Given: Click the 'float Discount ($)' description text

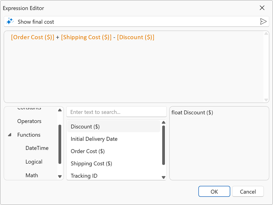Looking at the screenshot, I should tap(192, 112).
